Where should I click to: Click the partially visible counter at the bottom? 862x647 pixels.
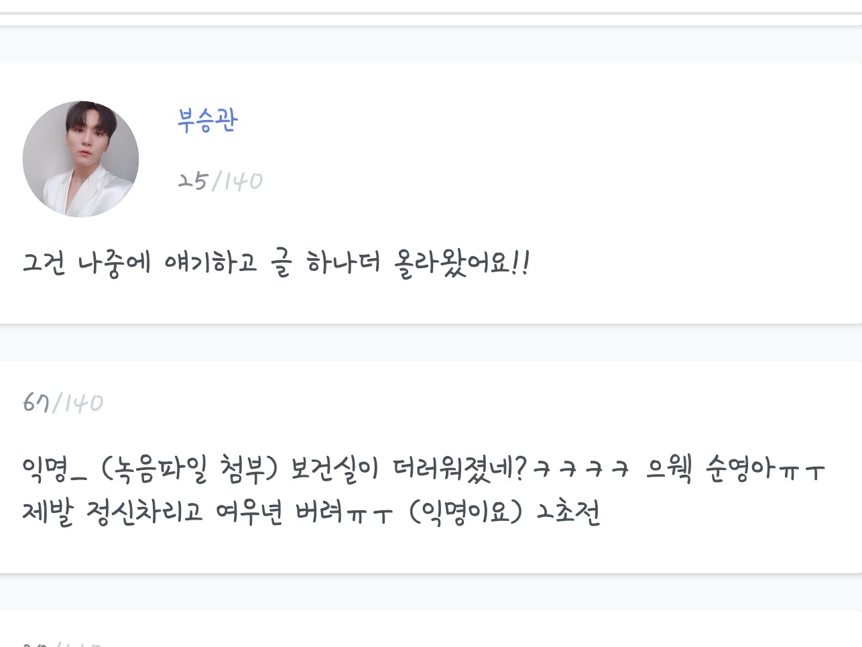point(62,644)
